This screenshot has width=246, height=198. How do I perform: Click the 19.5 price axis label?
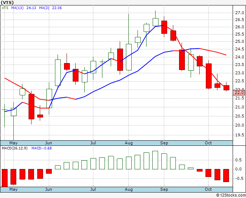(x=239, y=135)
